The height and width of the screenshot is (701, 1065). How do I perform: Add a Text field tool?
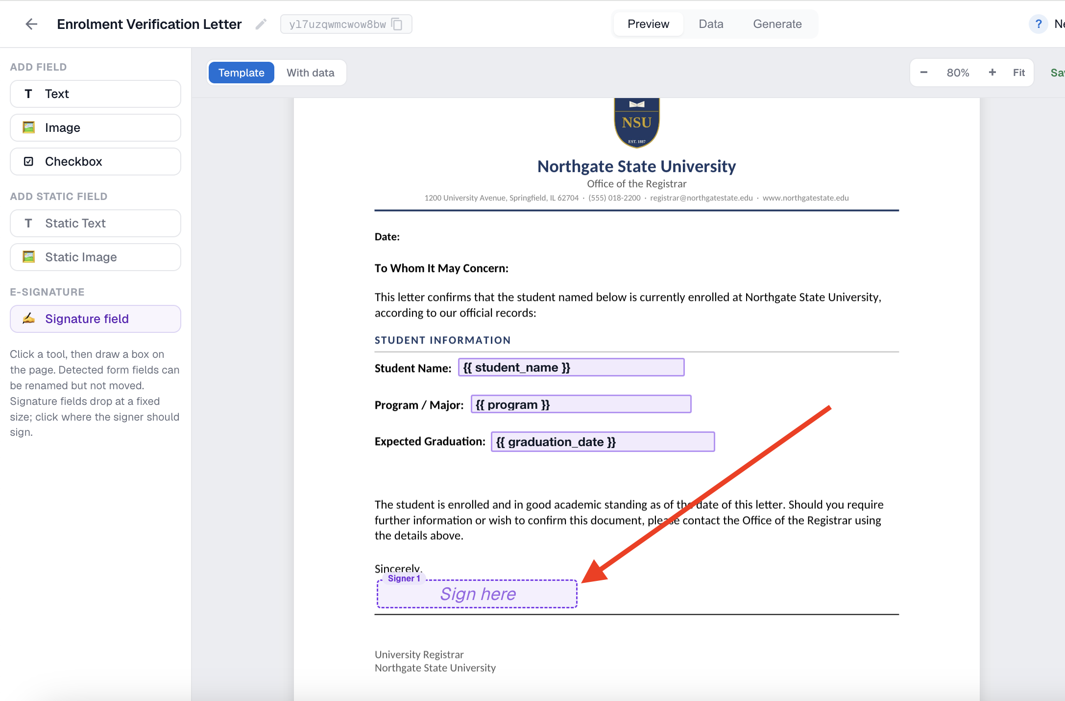pyautogui.click(x=96, y=94)
